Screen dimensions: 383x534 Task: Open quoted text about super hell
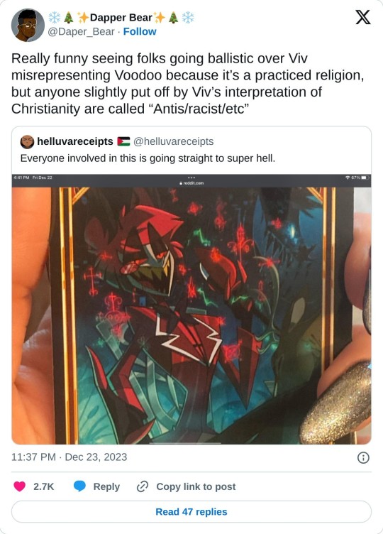(148, 158)
